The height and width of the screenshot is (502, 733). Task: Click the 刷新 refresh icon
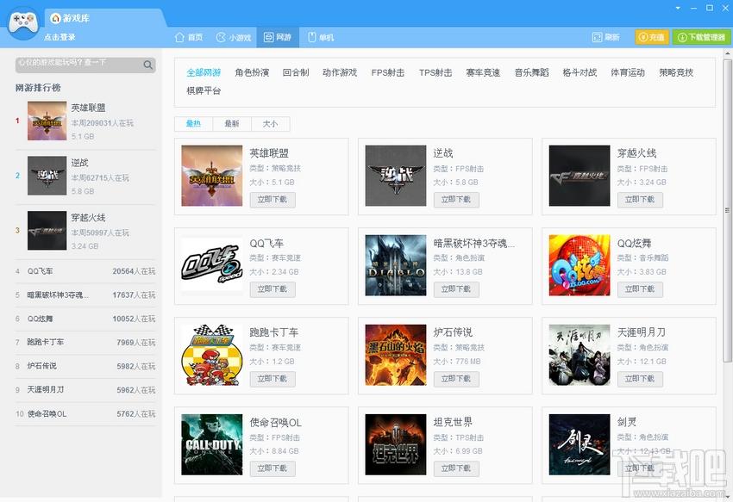[x=597, y=37]
